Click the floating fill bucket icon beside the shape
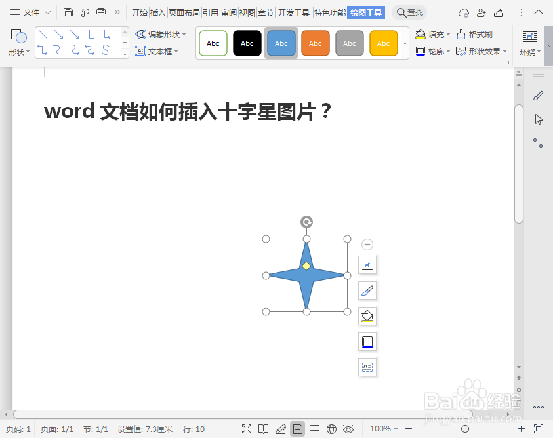The height and width of the screenshot is (438, 553). click(x=367, y=315)
